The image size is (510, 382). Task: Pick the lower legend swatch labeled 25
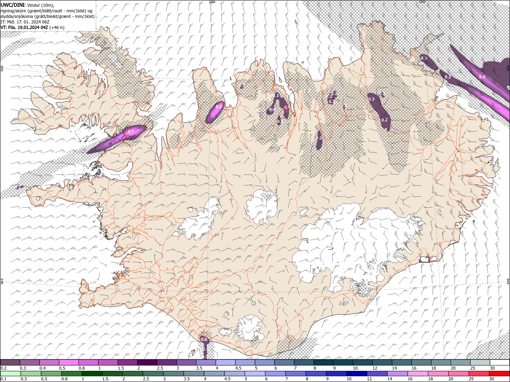pyautogui.click(x=478, y=374)
